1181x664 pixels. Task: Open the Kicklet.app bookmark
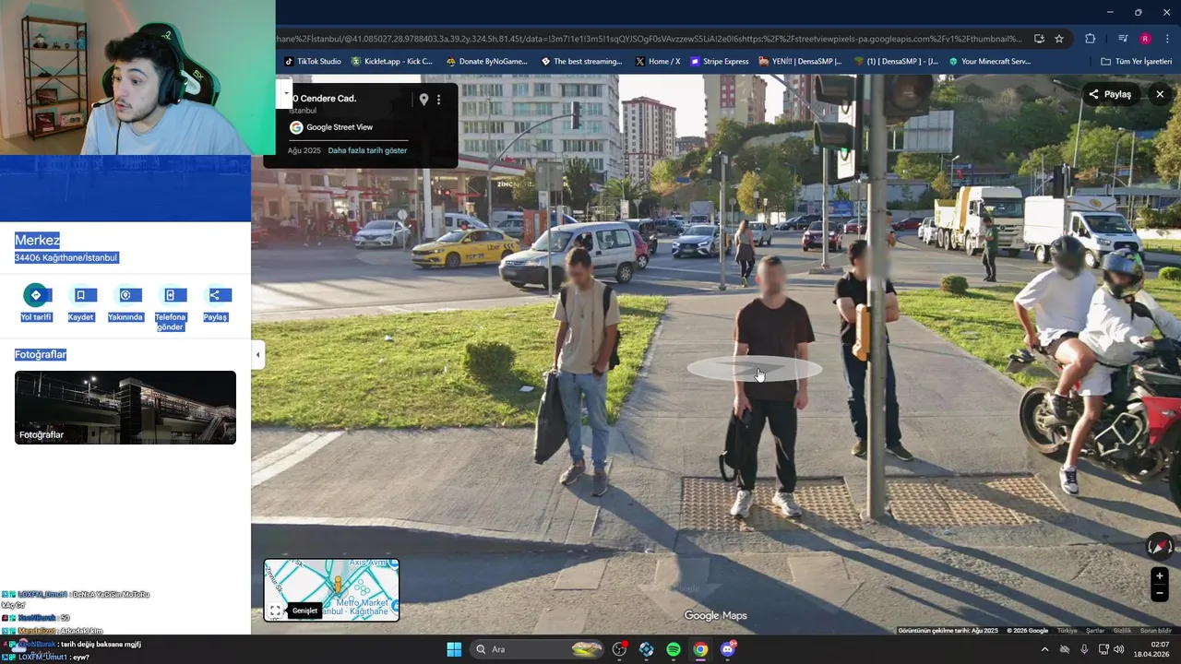click(392, 62)
